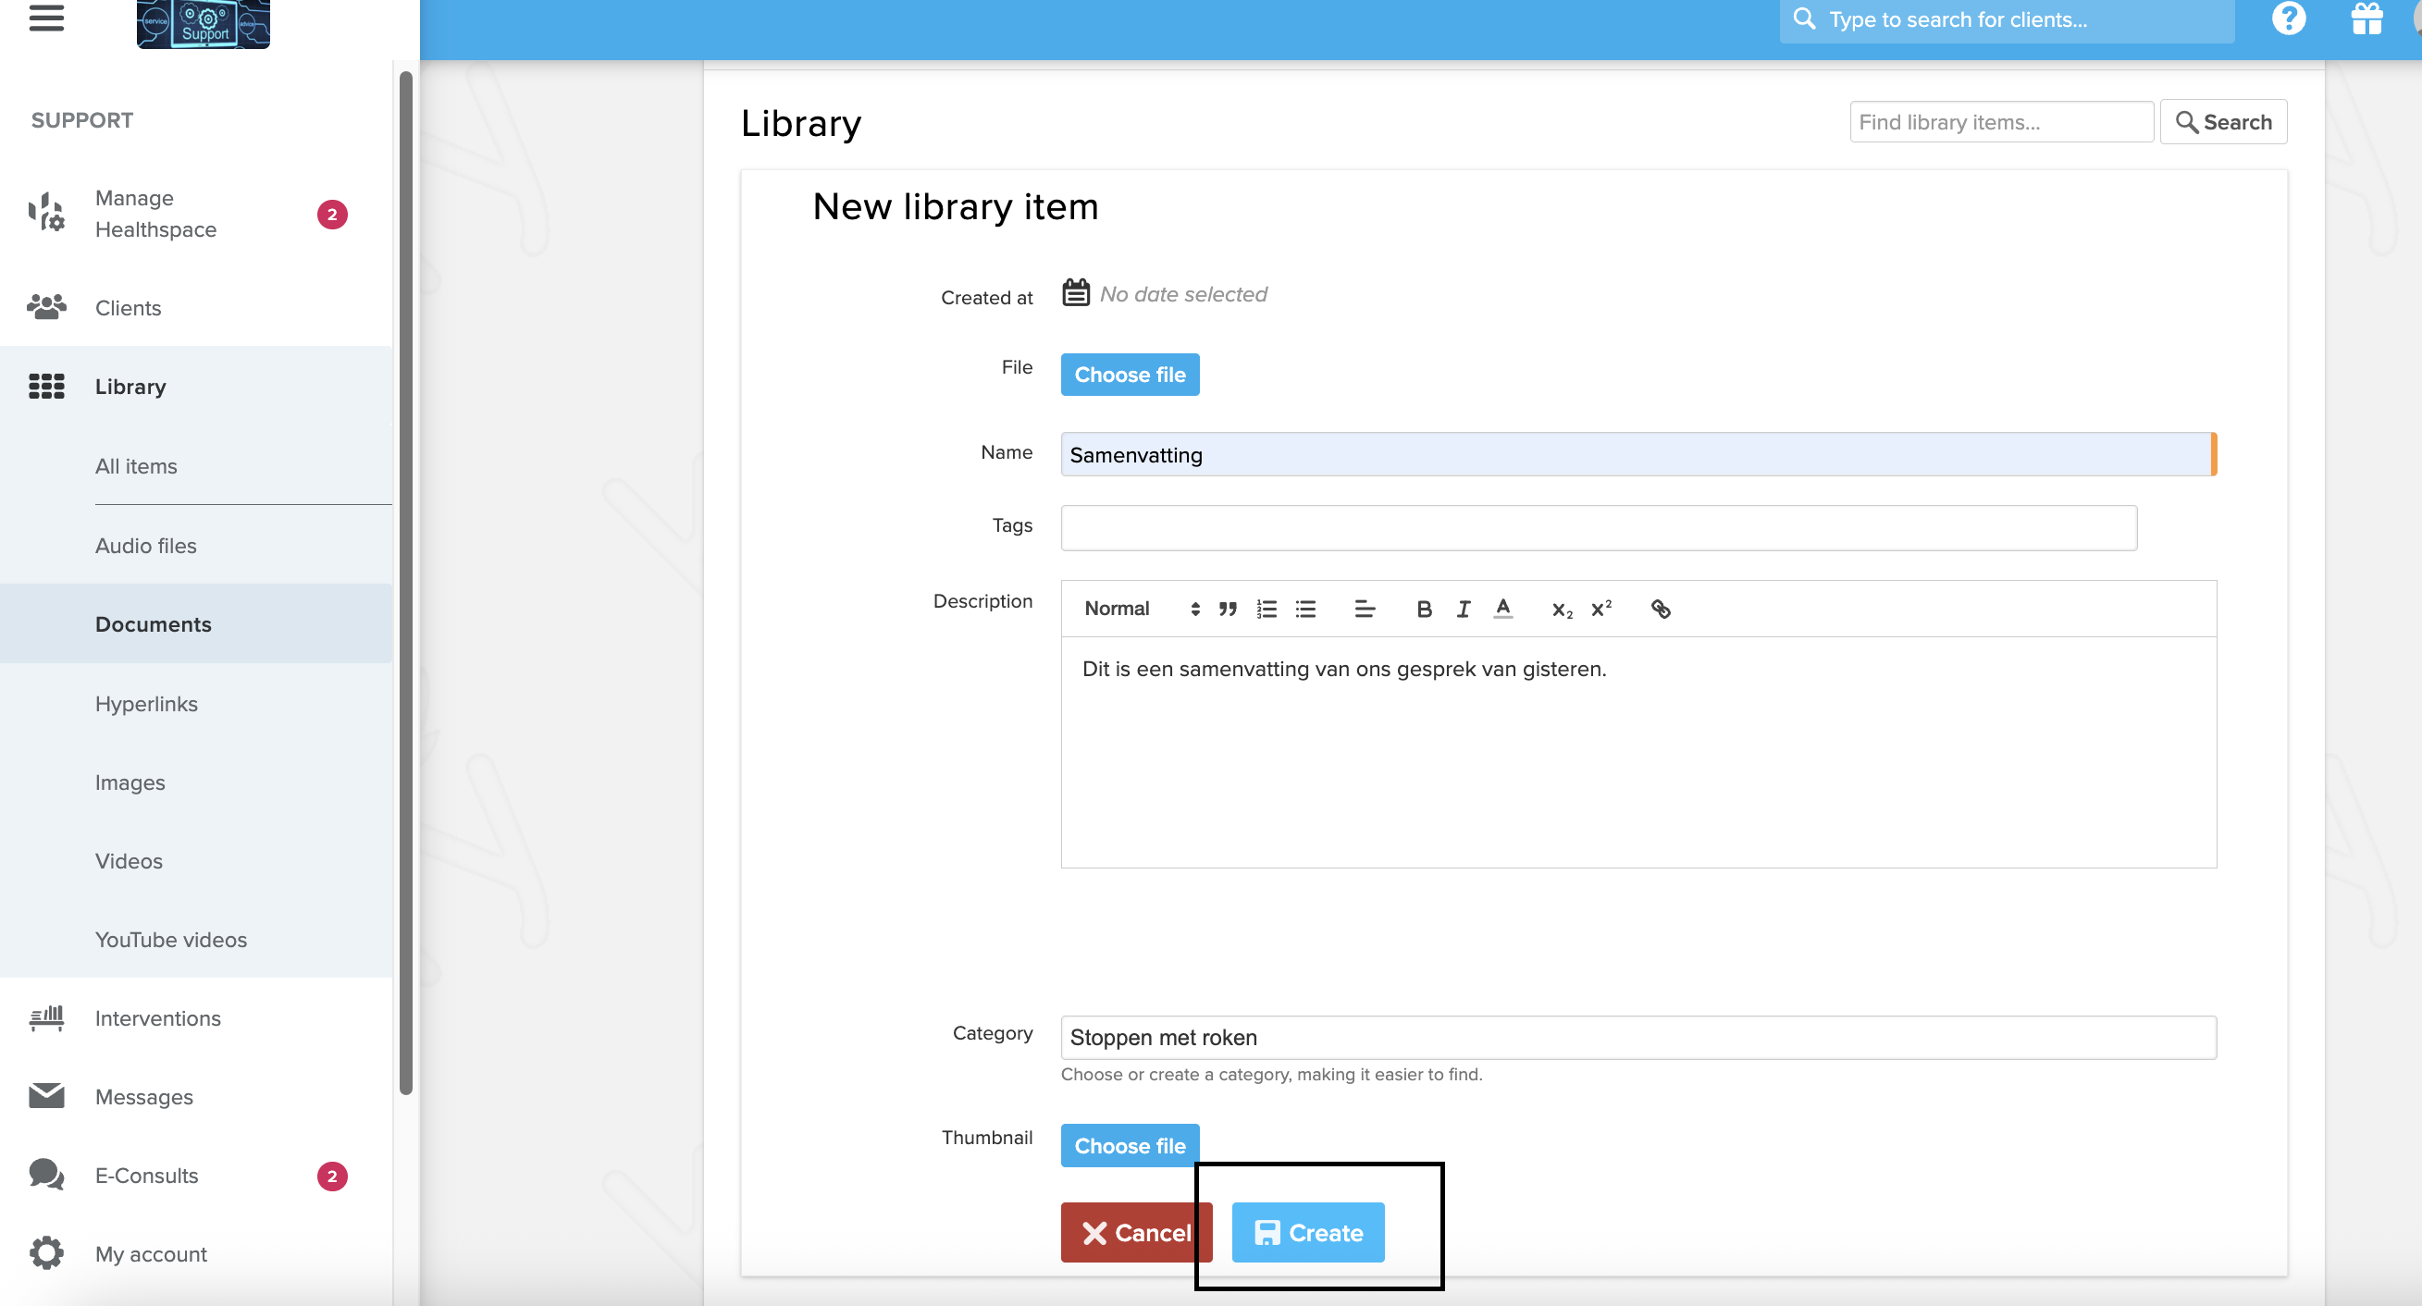Click the No date selected text
The image size is (2422, 1306).
tap(1183, 294)
